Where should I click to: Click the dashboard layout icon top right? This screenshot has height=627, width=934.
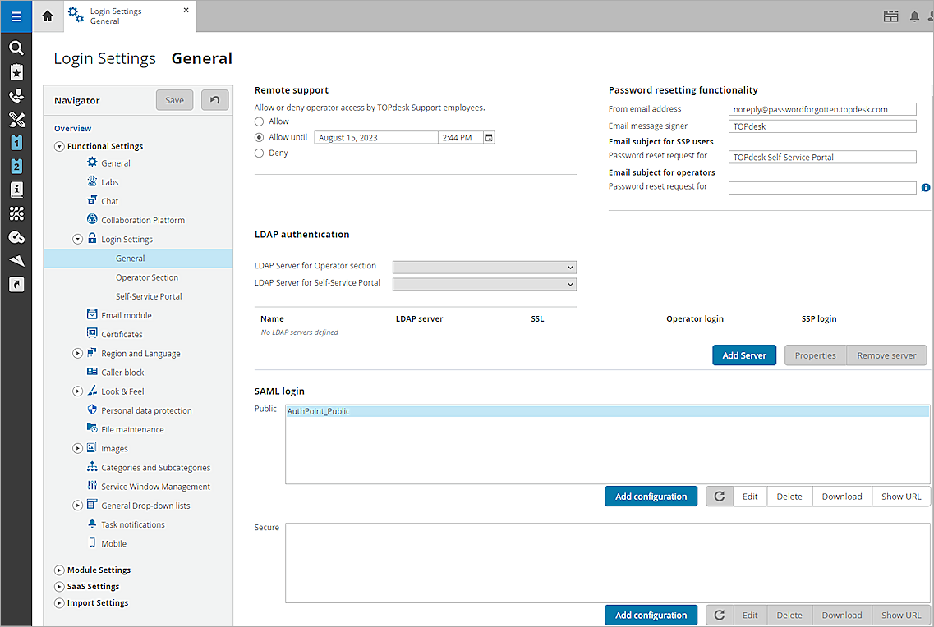pyautogui.click(x=890, y=16)
